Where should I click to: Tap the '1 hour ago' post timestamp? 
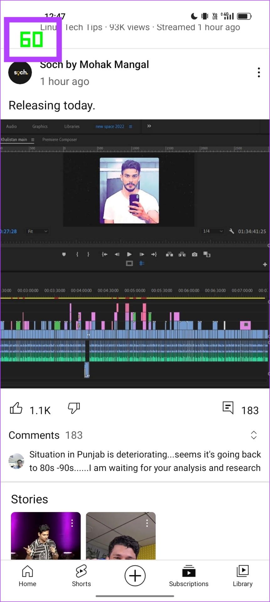point(65,82)
